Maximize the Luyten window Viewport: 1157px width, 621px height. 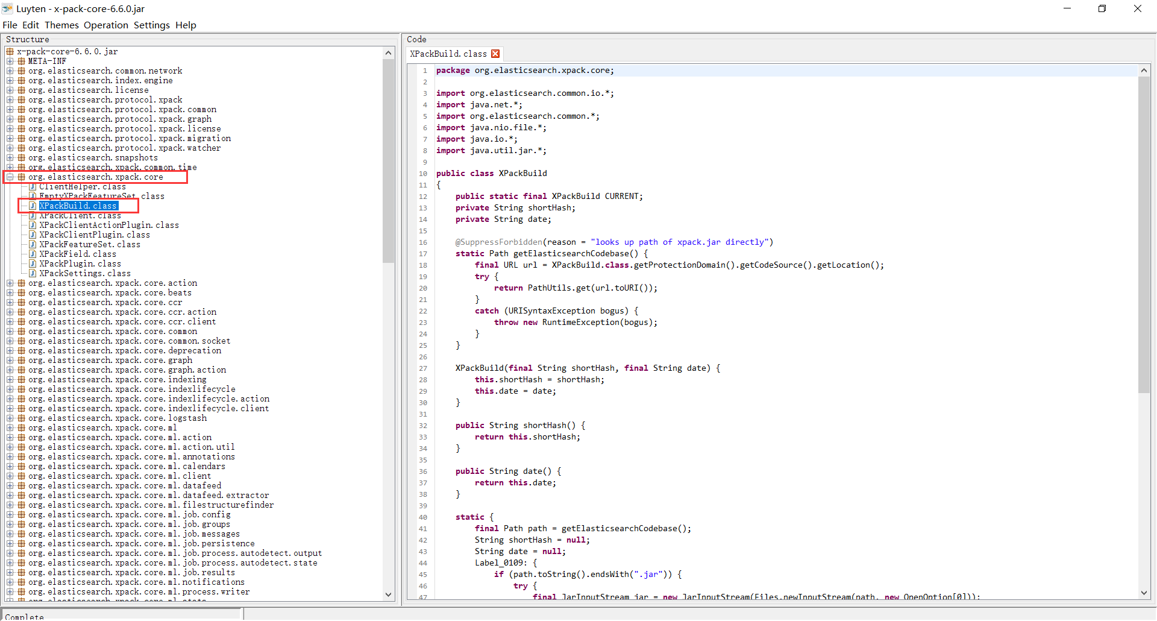click(x=1102, y=8)
